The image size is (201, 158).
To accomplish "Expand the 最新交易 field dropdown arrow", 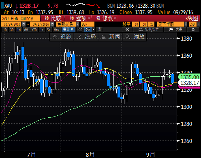I will (78, 24).
